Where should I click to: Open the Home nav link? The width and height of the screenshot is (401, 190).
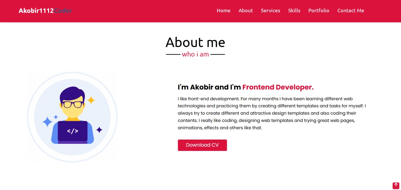224,11
